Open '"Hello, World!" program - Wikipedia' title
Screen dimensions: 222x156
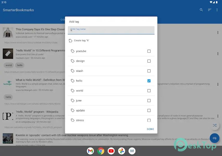[x=37, y=112]
